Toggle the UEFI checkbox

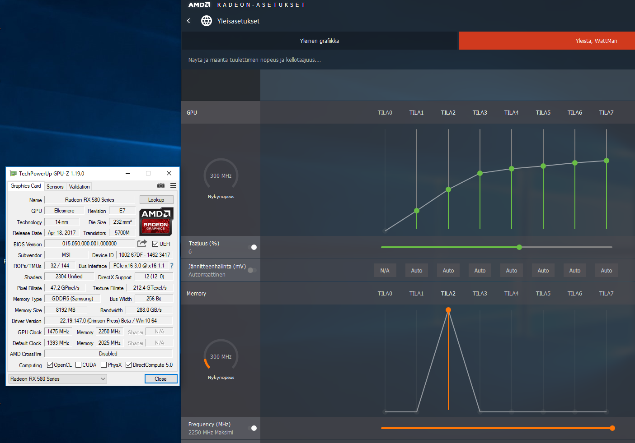[x=155, y=244]
